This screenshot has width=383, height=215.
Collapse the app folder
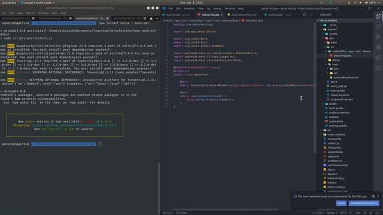(323, 38)
